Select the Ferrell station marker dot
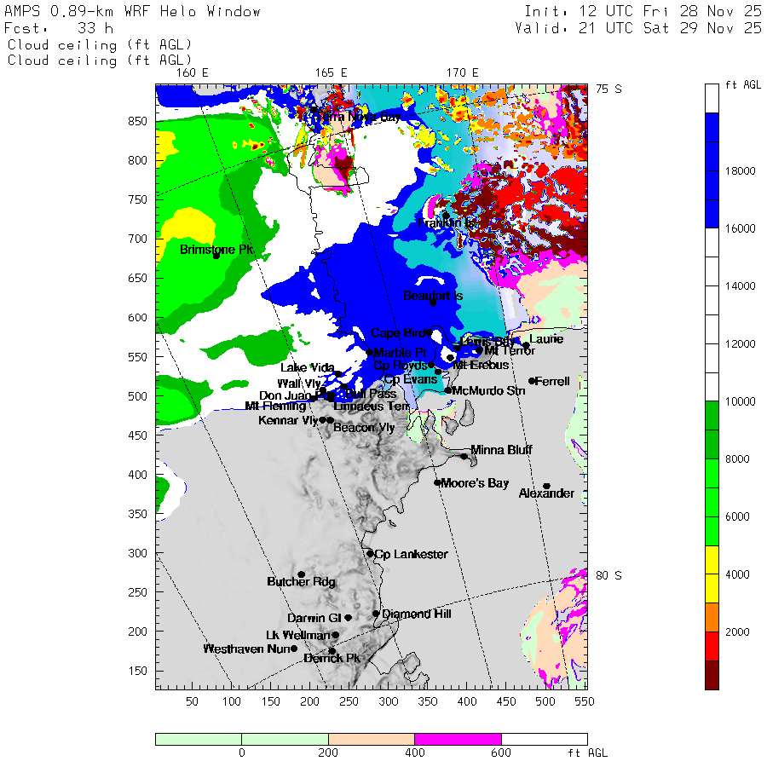 (532, 381)
